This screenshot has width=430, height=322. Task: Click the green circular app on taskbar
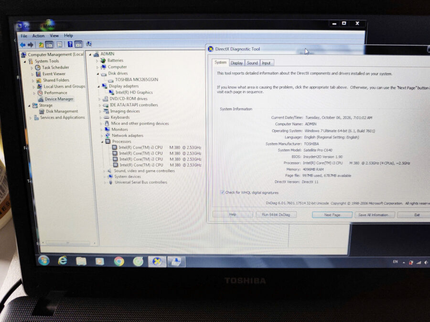click(138, 262)
